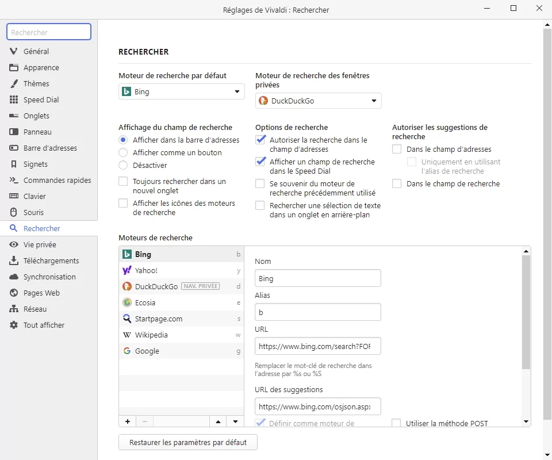This screenshot has width=552, height=460.
Task: Click the Startpage.com magnifier icon
Action: pyautogui.click(x=126, y=319)
